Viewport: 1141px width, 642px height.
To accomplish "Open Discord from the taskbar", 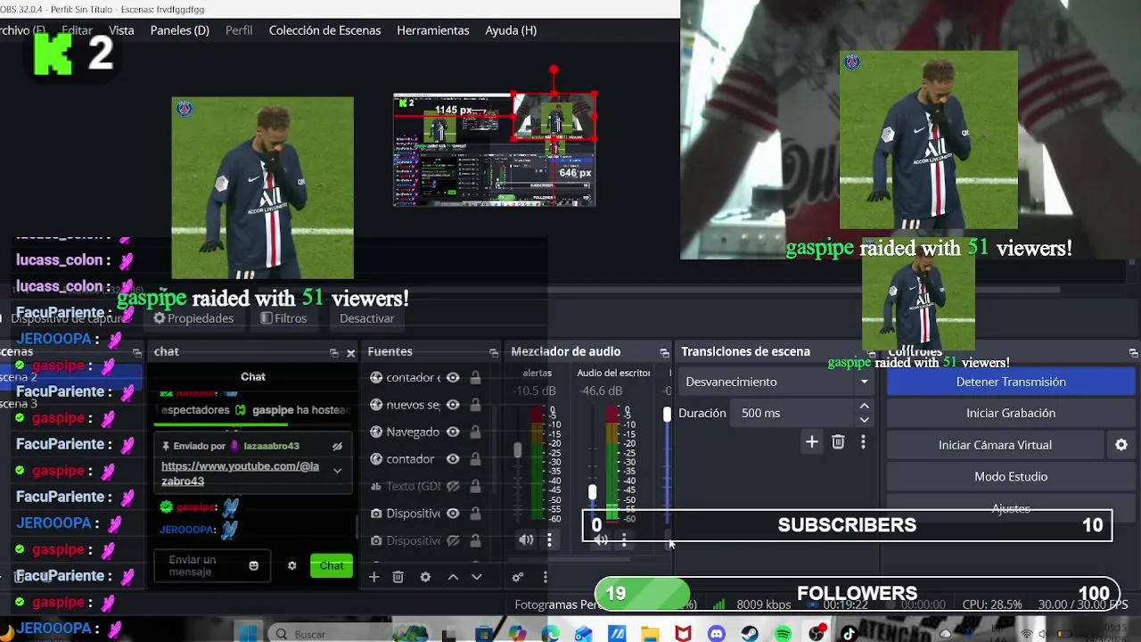I will [x=717, y=634].
